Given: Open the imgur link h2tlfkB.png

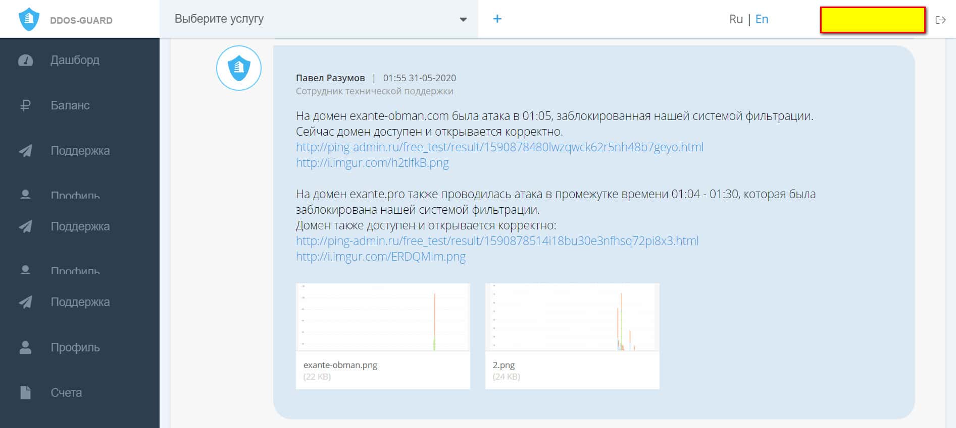Looking at the screenshot, I should click(x=372, y=163).
